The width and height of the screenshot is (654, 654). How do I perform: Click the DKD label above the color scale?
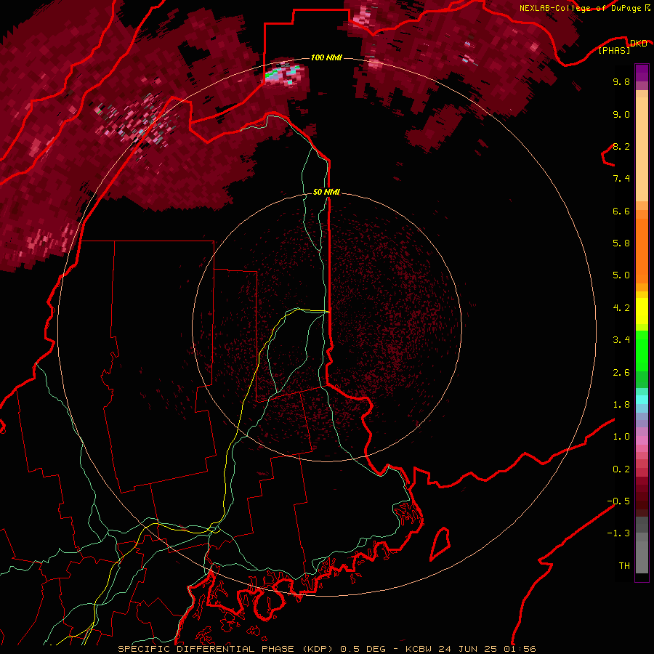click(x=638, y=44)
